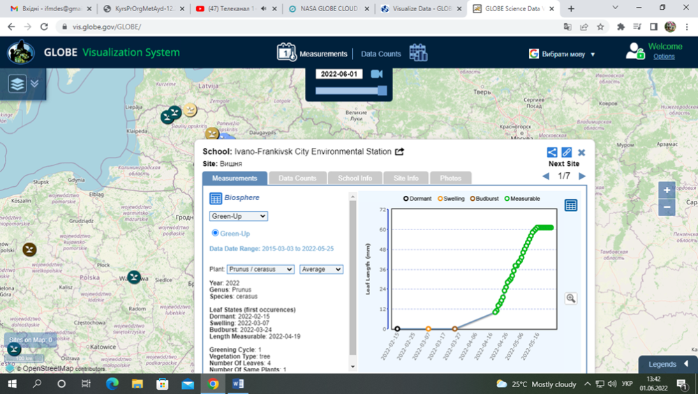Image resolution: width=698 pixels, height=394 pixels.
Task: Open the Prunus / cerasus plant dropdown
Action: coord(260,269)
